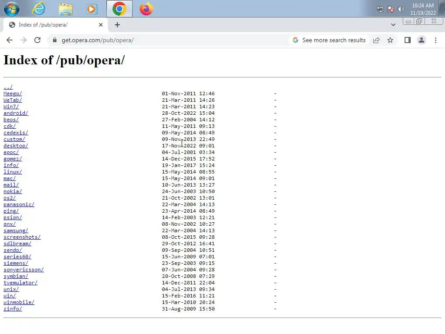Browse the info/ folder

coord(11,166)
